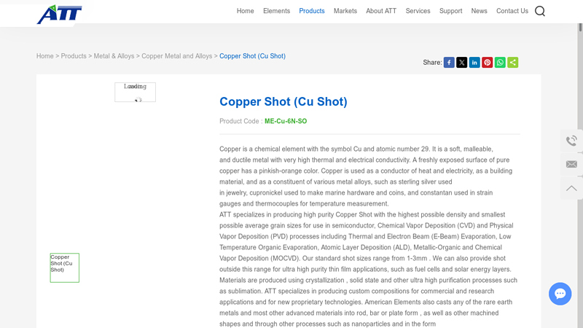Open the search magnifier icon
The height and width of the screenshot is (328, 583).
point(540,11)
